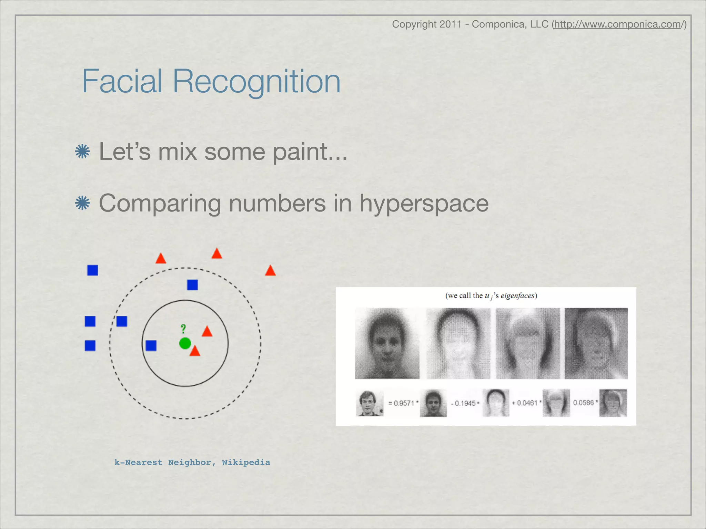This screenshot has height=529, width=706.
Task: Click the blue square inside dashed circle top
Action: (x=192, y=285)
